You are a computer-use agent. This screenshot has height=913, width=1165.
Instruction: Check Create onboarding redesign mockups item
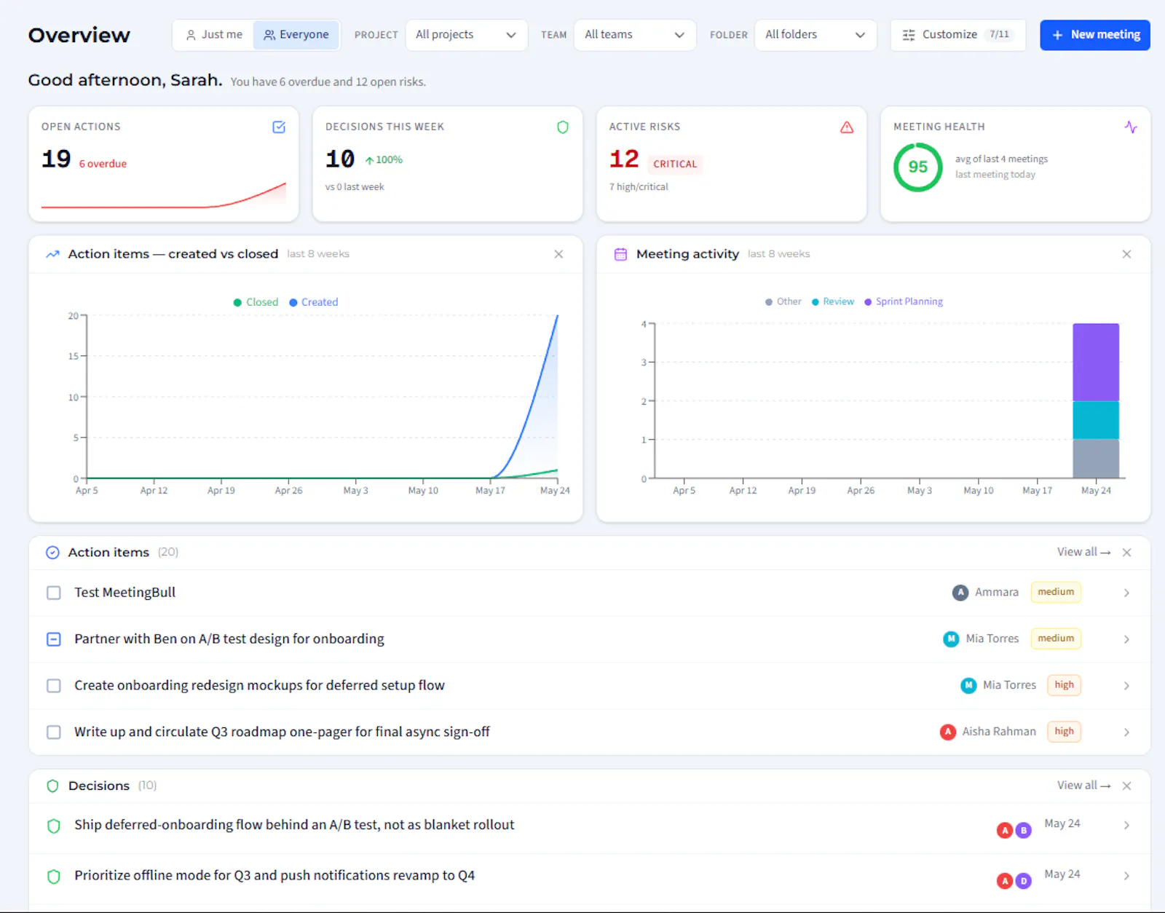click(54, 686)
